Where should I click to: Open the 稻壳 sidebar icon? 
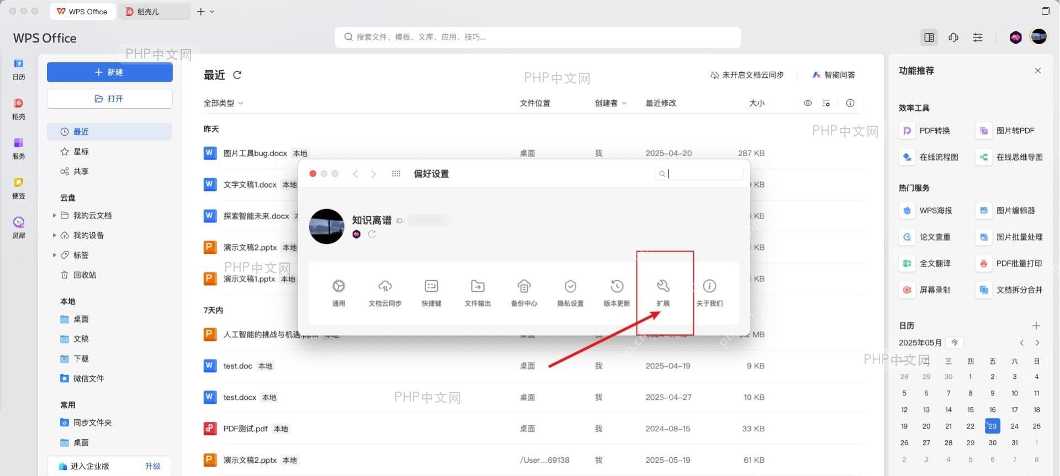pos(19,109)
